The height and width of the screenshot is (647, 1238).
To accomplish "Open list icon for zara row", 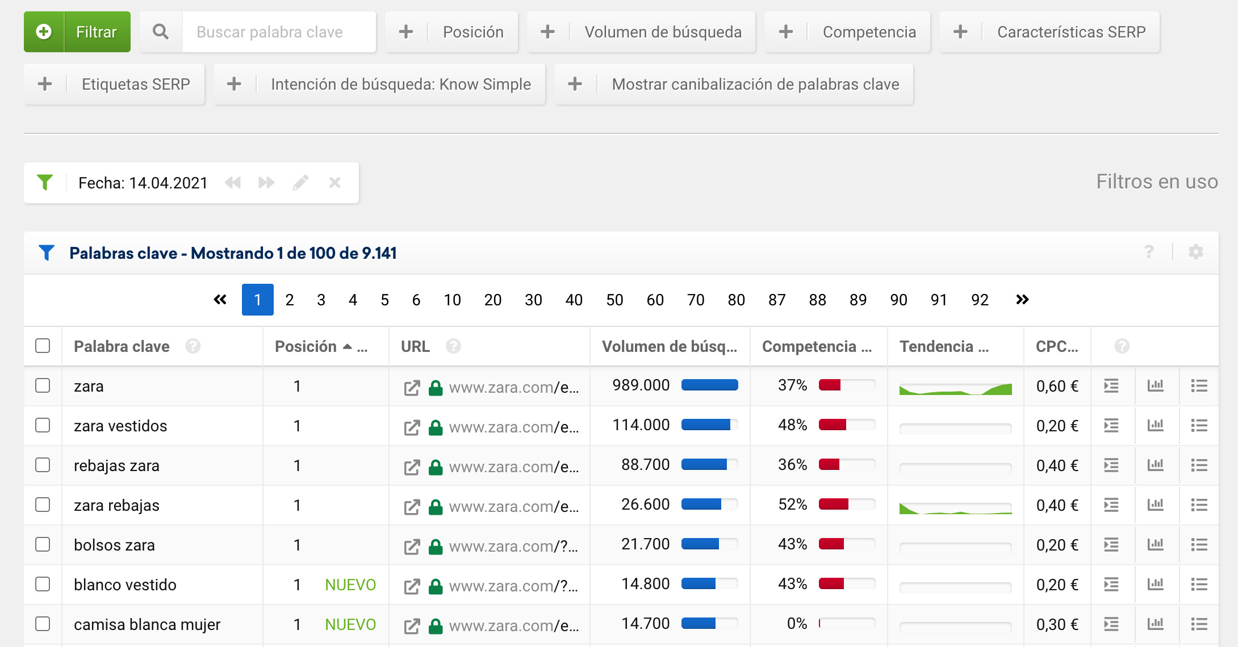I will point(1199,386).
